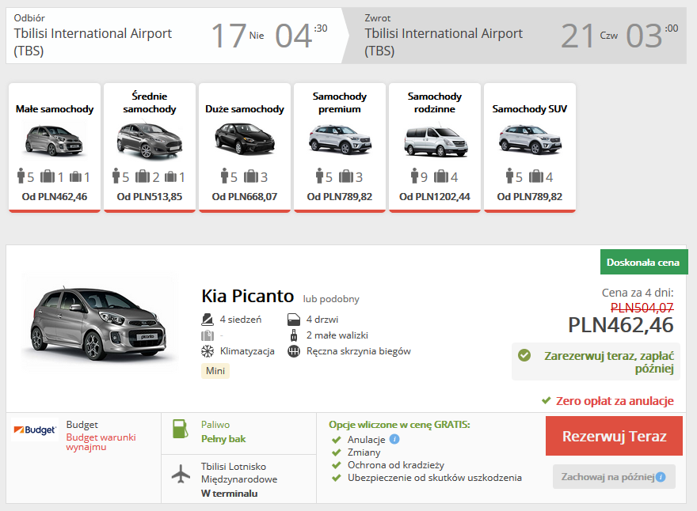Select the Średnie samochody category card
This screenshot has width=697, height=511.
(150, 148)
